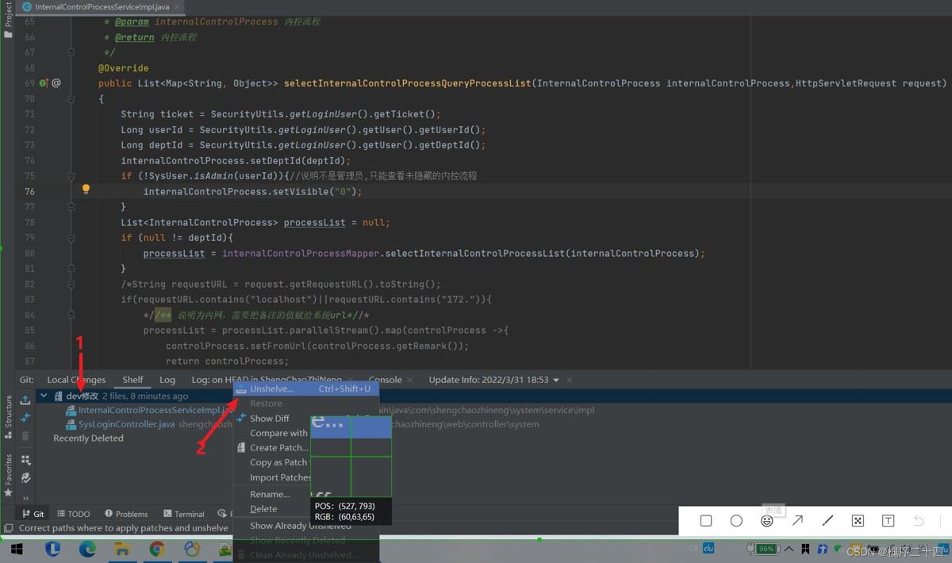Click the Show Diff icon in left Shelf toolbar
Image resolution: width=952 pixels, height=563 pixels.
(x=25, y=418)
